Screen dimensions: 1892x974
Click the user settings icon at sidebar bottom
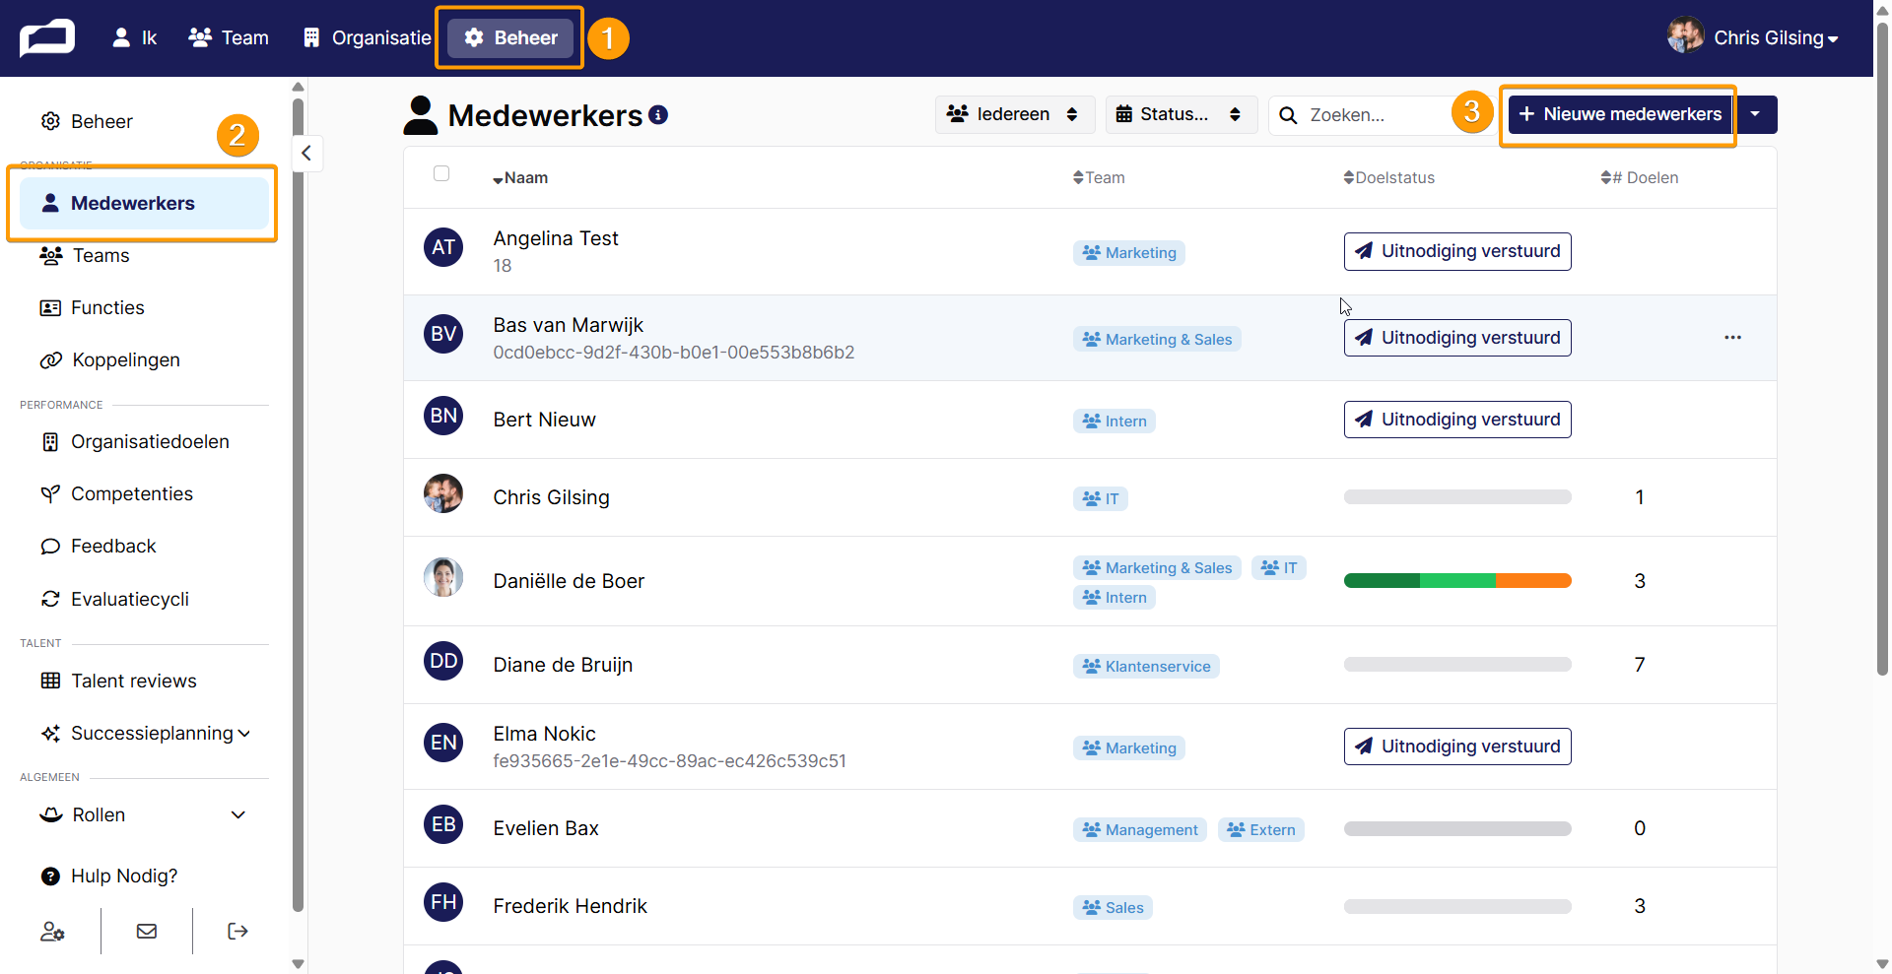tap(52, 931)
